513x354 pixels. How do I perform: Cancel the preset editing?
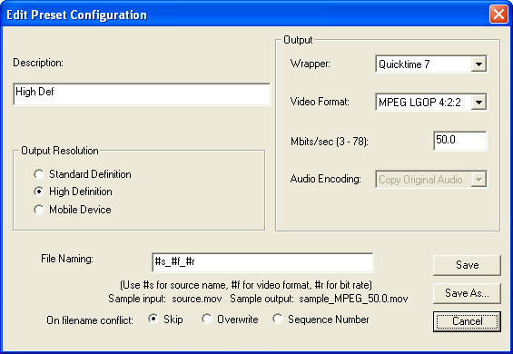tap(467, 321)
